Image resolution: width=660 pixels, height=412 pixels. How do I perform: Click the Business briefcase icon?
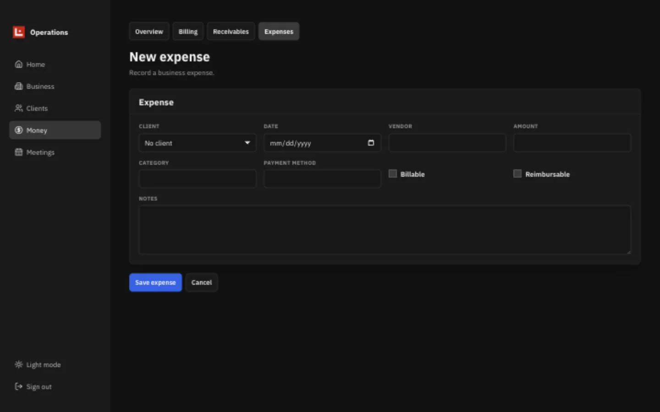19,86
